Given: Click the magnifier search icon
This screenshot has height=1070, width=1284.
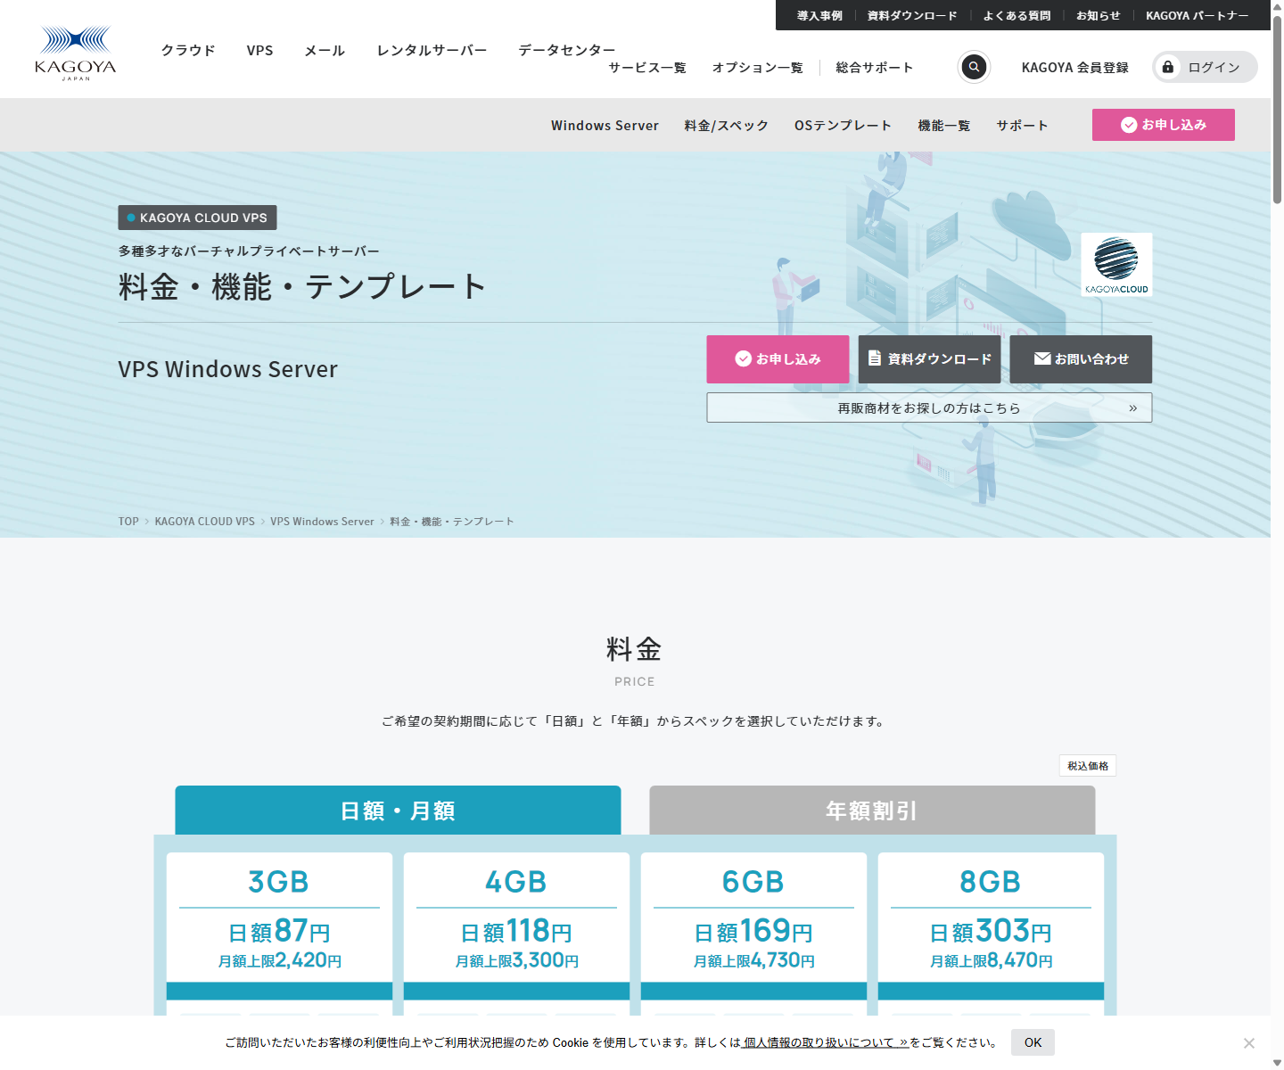Looking at the screenshot, I should coord(974,67).
